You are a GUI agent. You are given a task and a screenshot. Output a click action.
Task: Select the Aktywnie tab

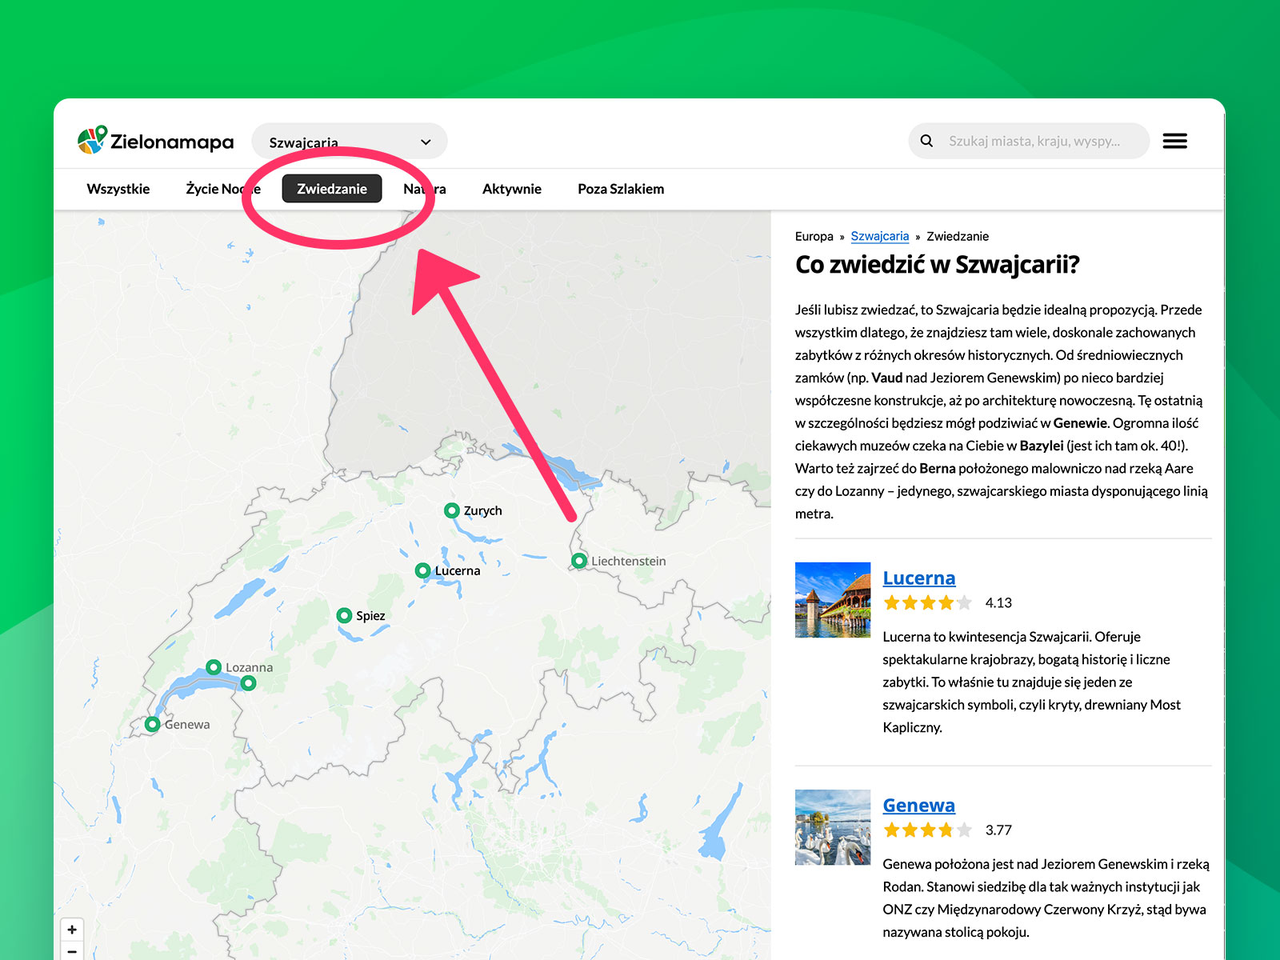[512, 189]
